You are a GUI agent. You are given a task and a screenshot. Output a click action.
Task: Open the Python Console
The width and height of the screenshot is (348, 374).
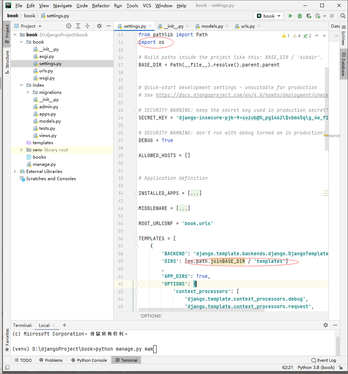[89, 360]
